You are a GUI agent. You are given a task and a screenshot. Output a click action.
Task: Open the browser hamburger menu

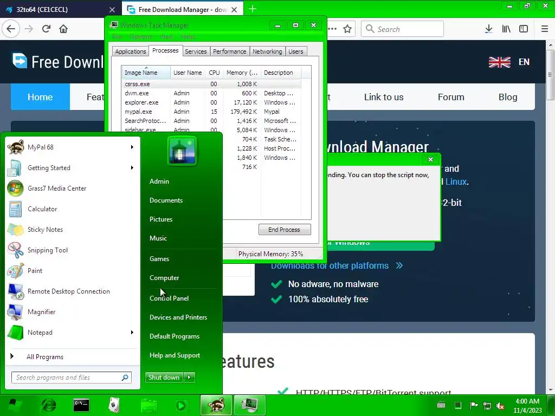coord(545,29)
